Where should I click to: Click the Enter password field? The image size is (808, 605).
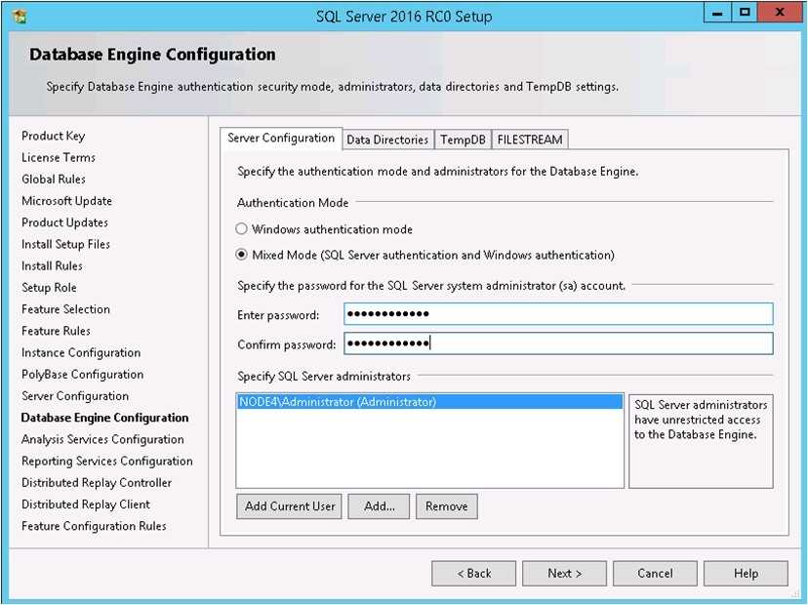point(558,314)
